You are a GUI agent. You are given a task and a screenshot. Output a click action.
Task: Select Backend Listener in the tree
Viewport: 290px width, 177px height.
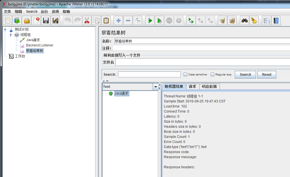click(x=40, y=45)
